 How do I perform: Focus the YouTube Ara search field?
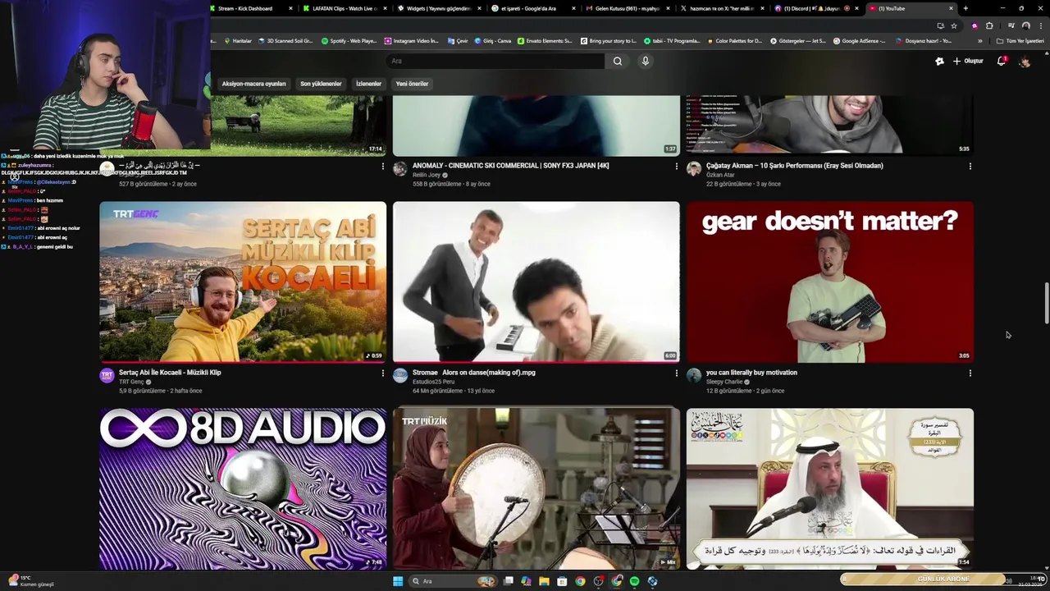495,61
